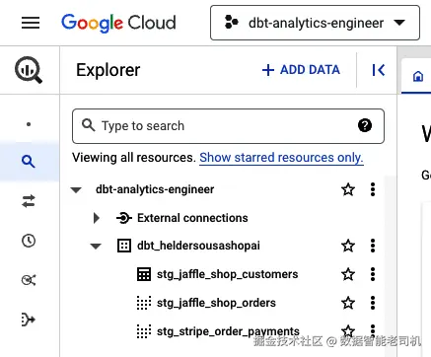431x357 pixels.
Task: Click the Explorer panel heading
Action: pyautogui.click(x=108, y=70)
